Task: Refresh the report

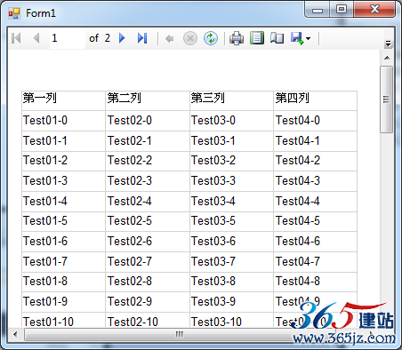Action: tap(211, 38)
